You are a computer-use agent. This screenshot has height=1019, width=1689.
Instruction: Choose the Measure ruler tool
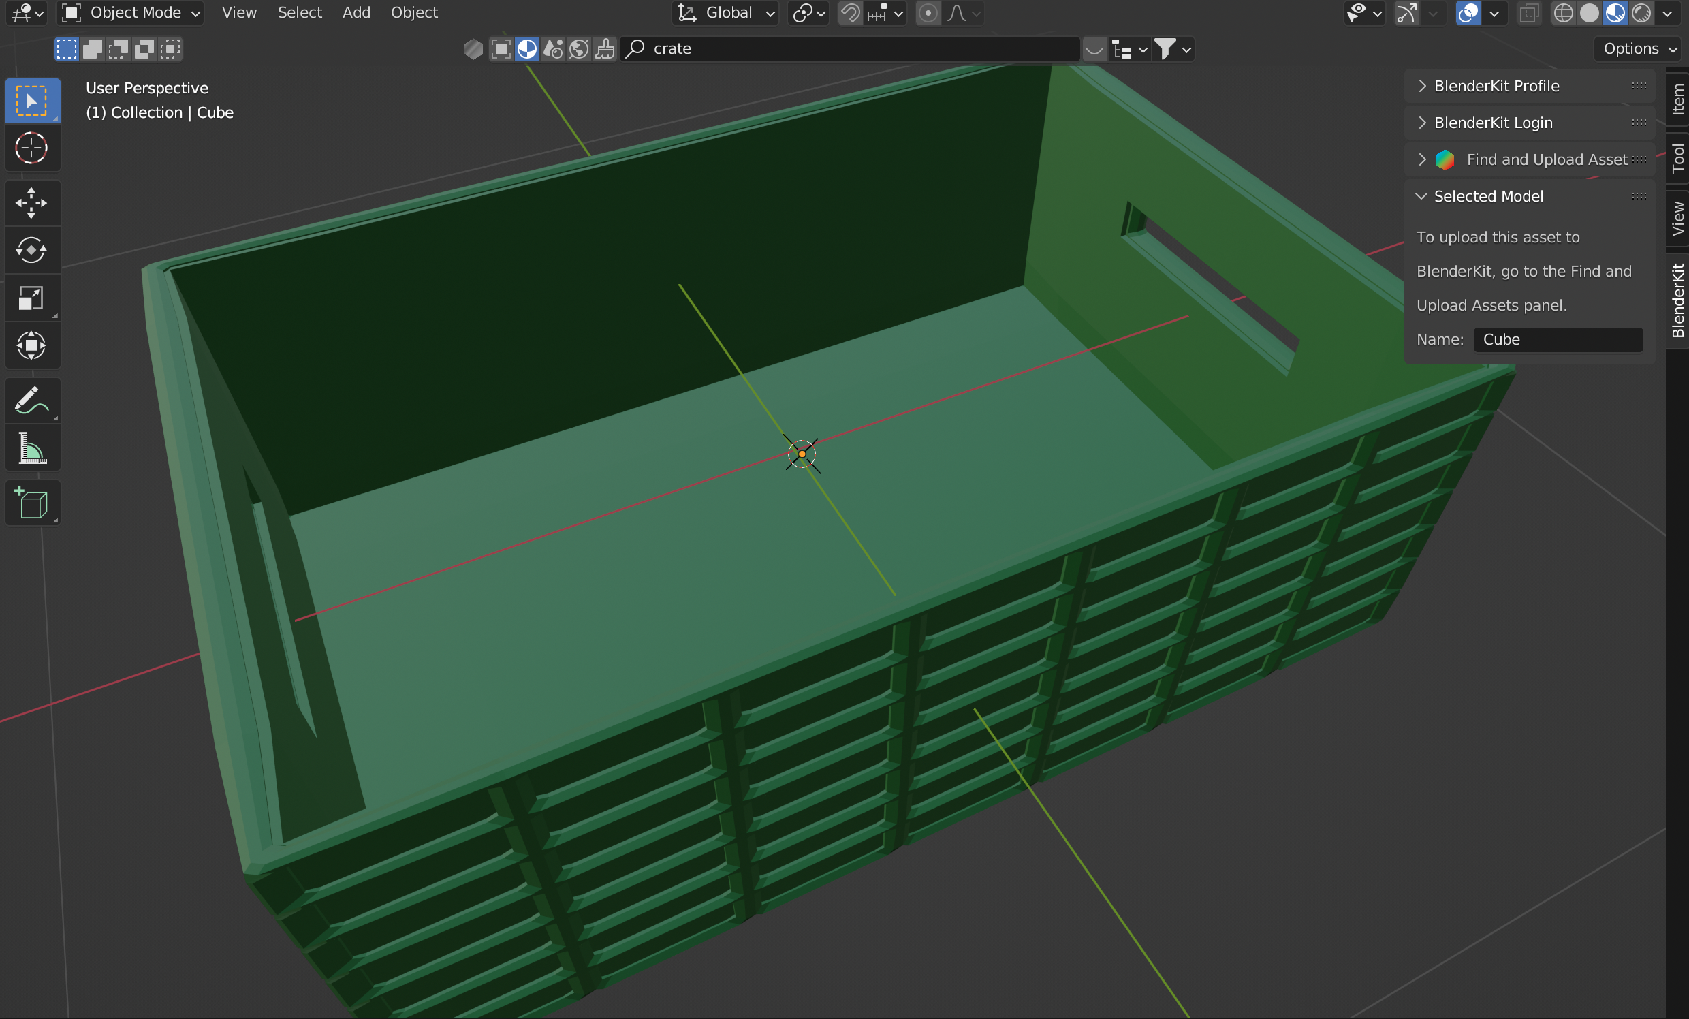(32, 448)
